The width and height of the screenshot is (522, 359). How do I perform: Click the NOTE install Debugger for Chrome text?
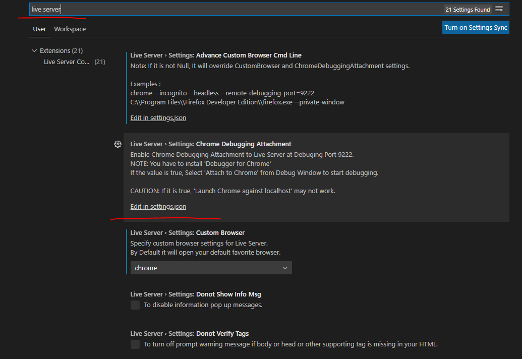click(x=200, y=164)
